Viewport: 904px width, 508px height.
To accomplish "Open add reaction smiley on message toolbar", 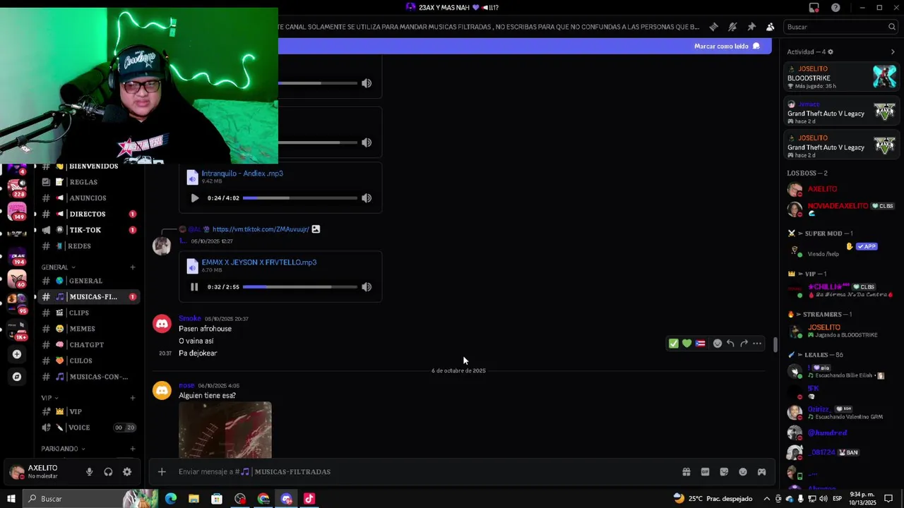I will click(718, 344).
